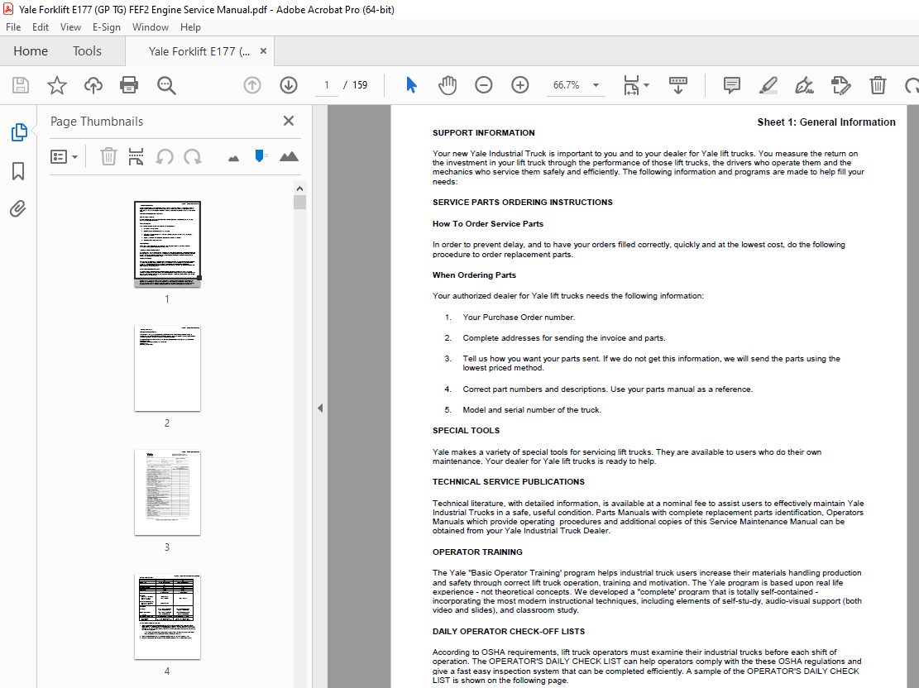Select page 2 thumbnail
Image resolution: width=919 pixels, height=688 pixels.
coord(168,369)
